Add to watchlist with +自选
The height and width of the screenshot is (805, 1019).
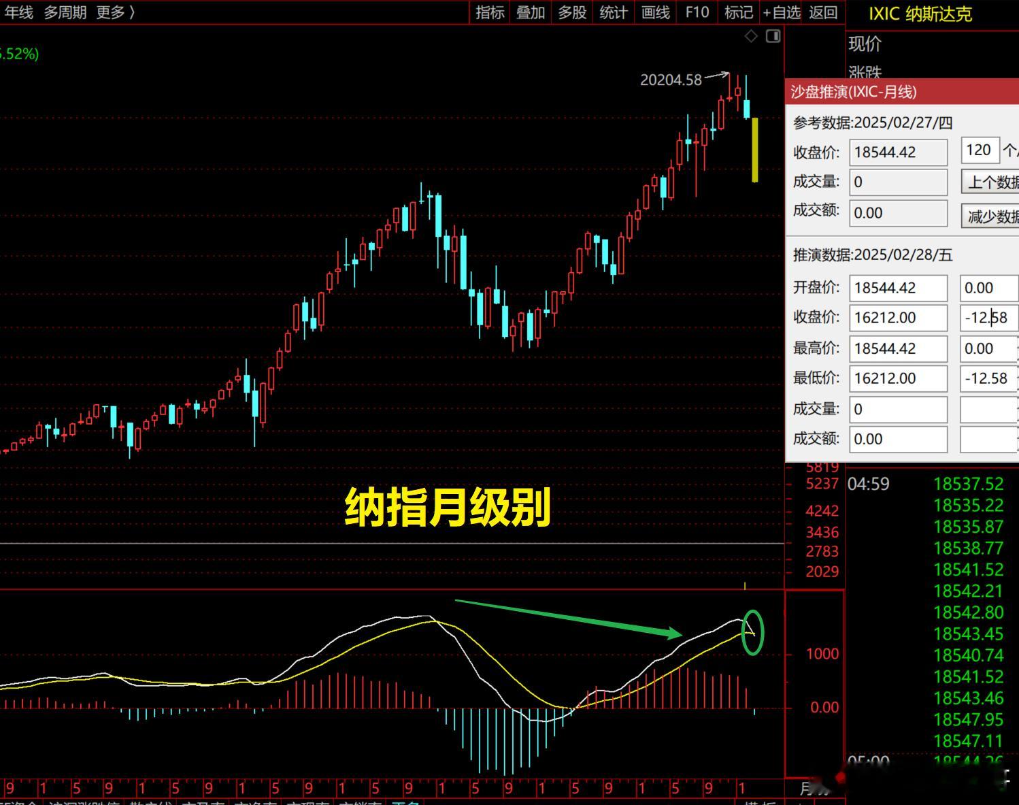coord(782,12)
